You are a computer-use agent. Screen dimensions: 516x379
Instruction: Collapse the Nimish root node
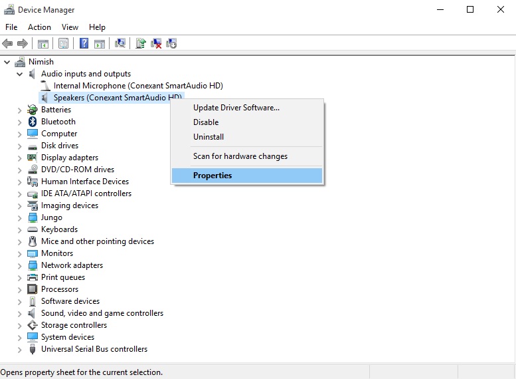[x=7, y=62]
